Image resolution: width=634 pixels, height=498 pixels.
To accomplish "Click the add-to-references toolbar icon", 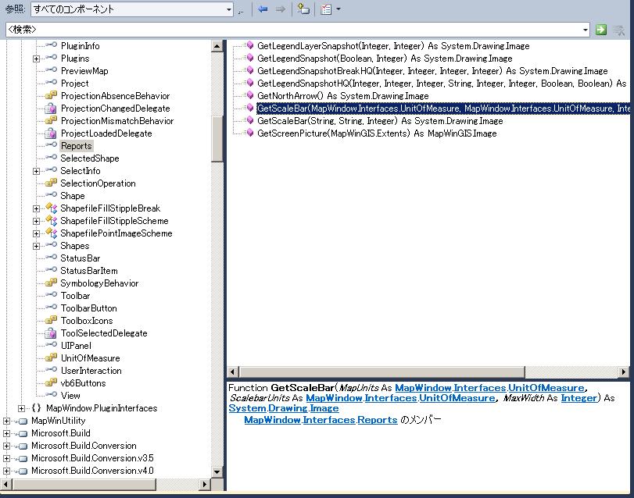I will click(x=303, y=9).
